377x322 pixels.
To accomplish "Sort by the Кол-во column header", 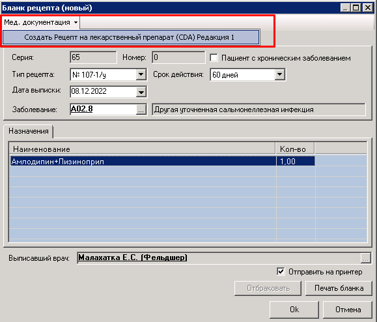I will [x=295, y=149].
